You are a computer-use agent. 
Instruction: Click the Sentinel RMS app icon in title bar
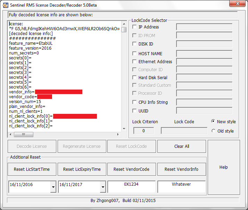coord(6,5)
